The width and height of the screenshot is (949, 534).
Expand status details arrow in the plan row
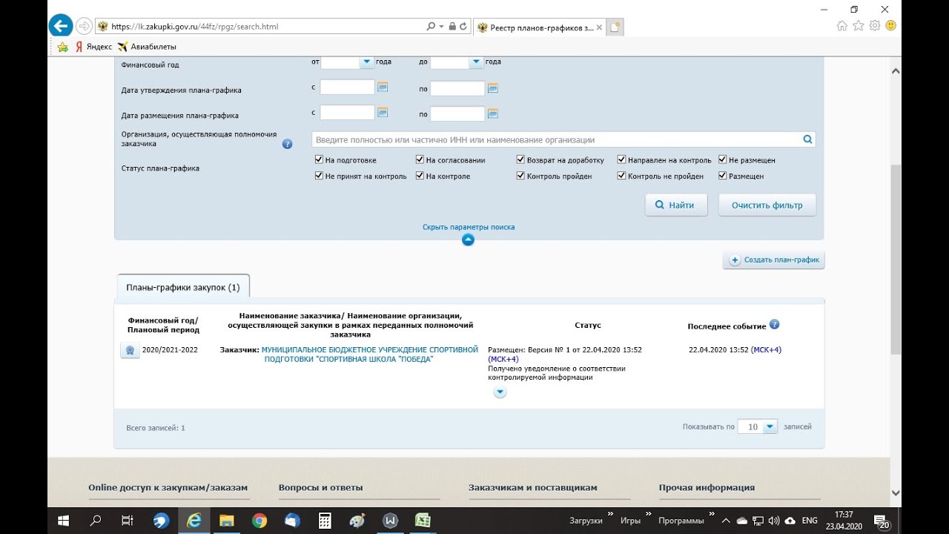500,392
